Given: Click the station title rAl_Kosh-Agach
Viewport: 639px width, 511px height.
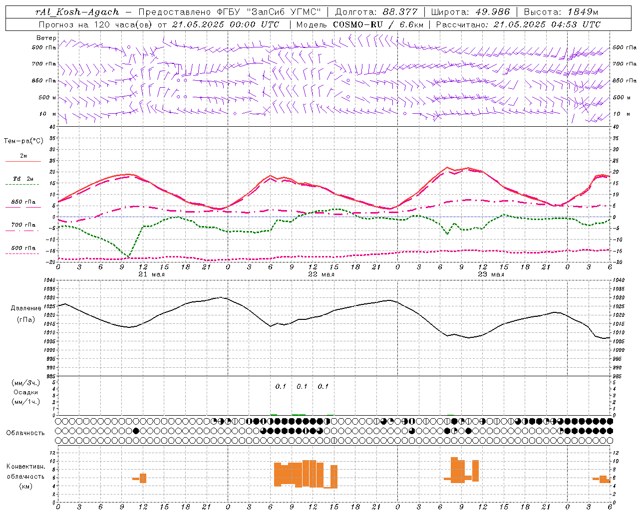Looking at the screenshot, I should (77, 12).
